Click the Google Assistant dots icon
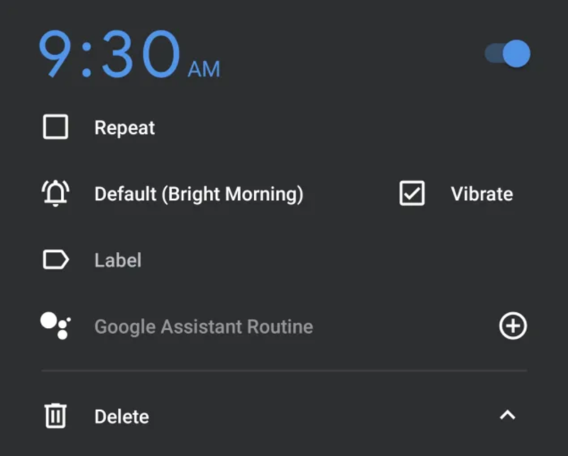The image size is (568, 456). (55, 325)
